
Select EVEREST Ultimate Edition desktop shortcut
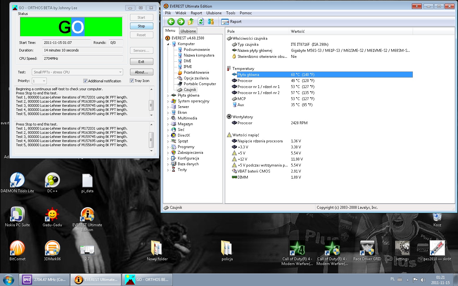click(x=87, y=219)
